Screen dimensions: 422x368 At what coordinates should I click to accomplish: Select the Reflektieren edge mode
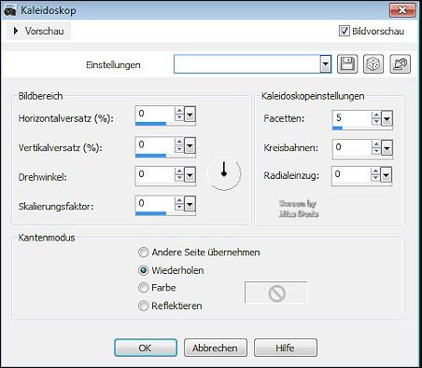[x=143, y=306]
